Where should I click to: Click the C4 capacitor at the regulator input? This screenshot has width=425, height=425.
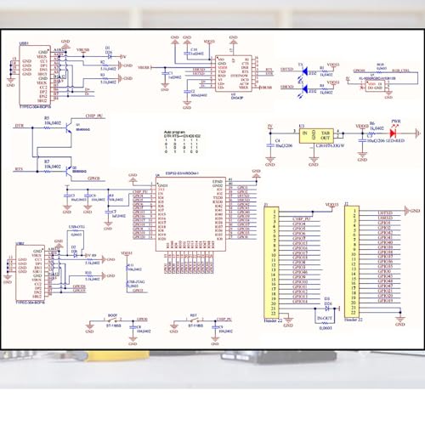click(x=270, y=145)
